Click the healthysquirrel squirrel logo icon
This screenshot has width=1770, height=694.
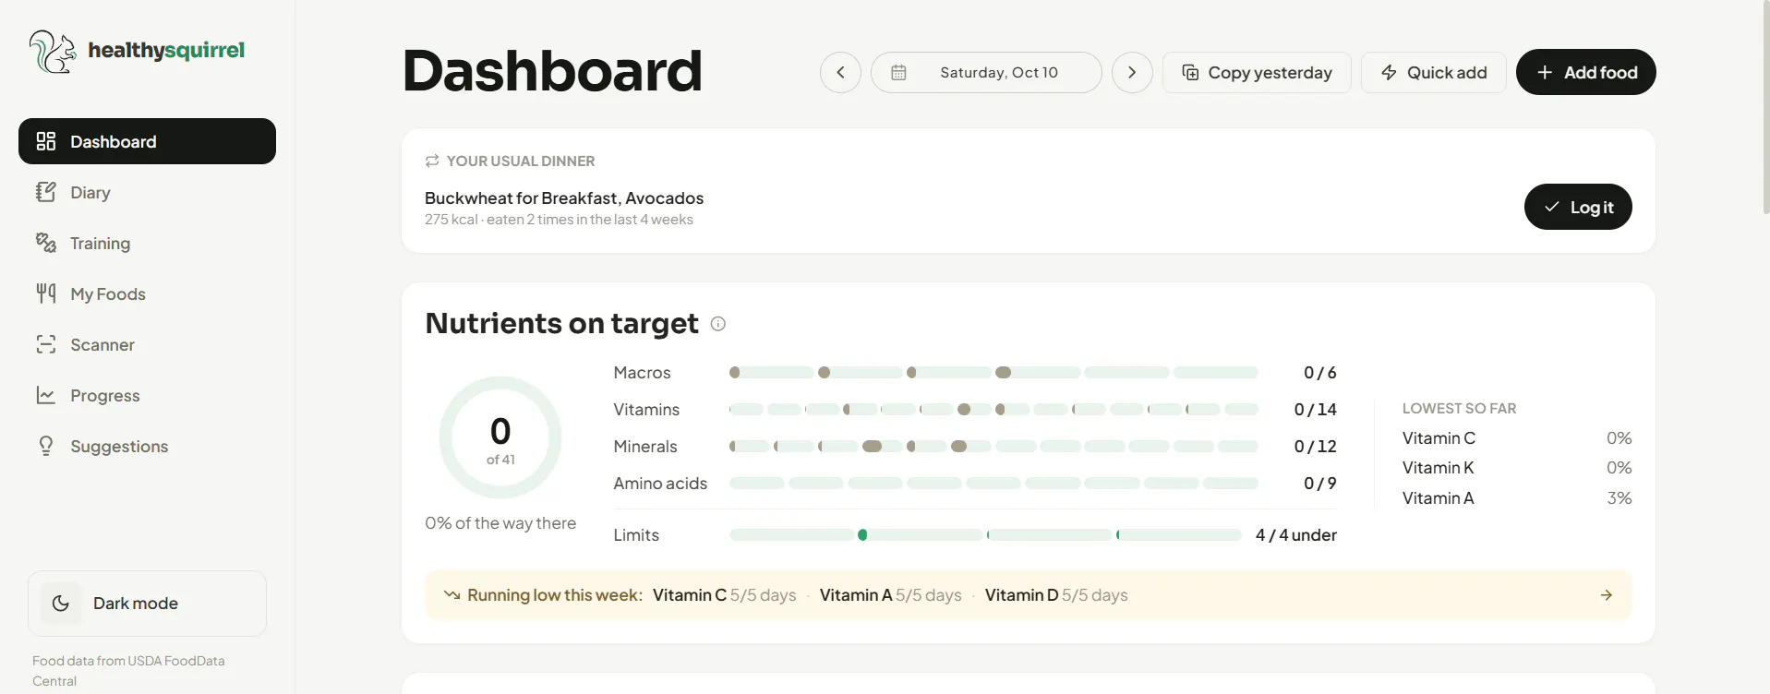(53, 51)
